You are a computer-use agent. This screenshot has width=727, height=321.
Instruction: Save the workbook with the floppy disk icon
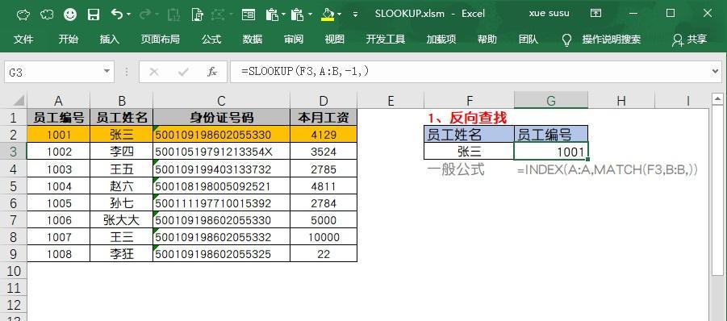click(x=94, y=15)
